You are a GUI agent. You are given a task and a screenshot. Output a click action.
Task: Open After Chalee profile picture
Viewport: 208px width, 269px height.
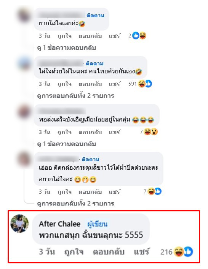click(20, 224)
